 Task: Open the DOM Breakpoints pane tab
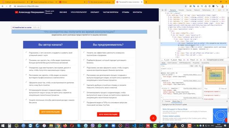coord(185,63)
